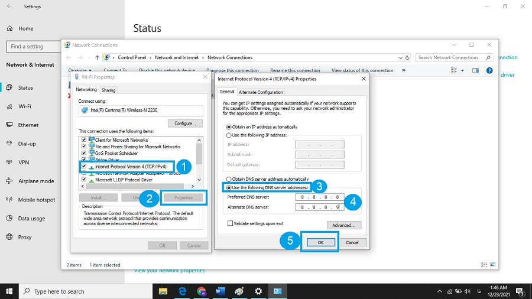This screenshot has width=532, height=299.
Task: Click the taskbar search box
Action: [86, 291]
